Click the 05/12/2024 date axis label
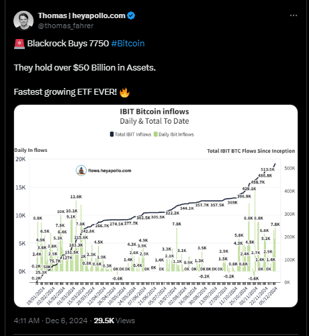The image size is (309, 336). click(268, 296)
